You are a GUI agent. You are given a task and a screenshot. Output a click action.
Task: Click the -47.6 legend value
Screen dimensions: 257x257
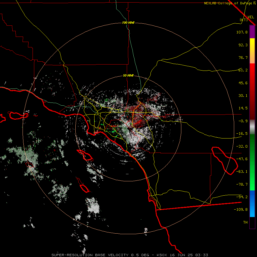(242, 159)
